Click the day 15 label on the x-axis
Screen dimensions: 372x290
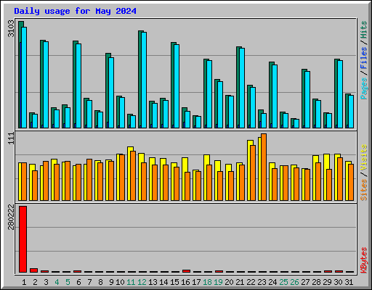click(x=174, y=282)
